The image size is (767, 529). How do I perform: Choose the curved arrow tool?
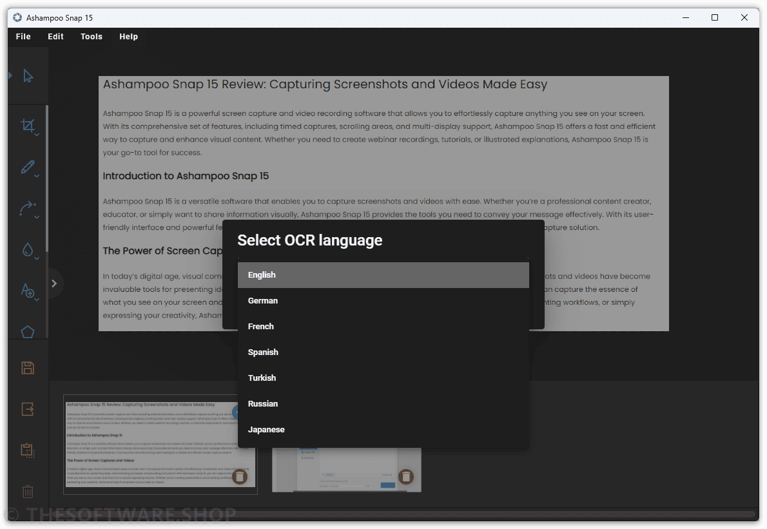point(27,208)
